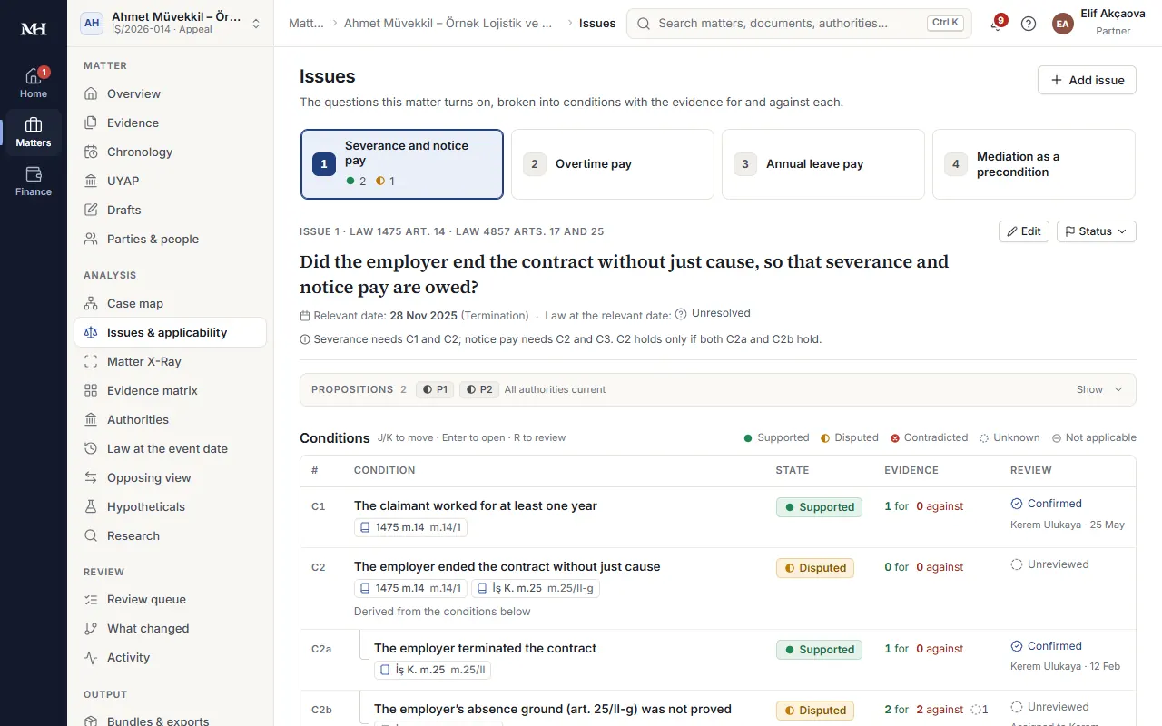Open Matter X-Ray
The image size is (1162, 726).
[x=170, y=361]
